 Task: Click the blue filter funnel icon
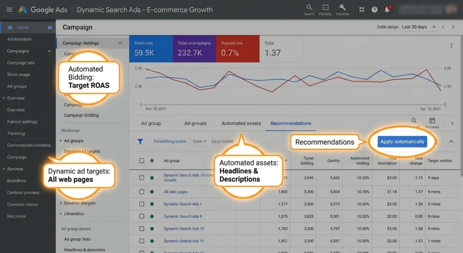(x=140, y=142)
